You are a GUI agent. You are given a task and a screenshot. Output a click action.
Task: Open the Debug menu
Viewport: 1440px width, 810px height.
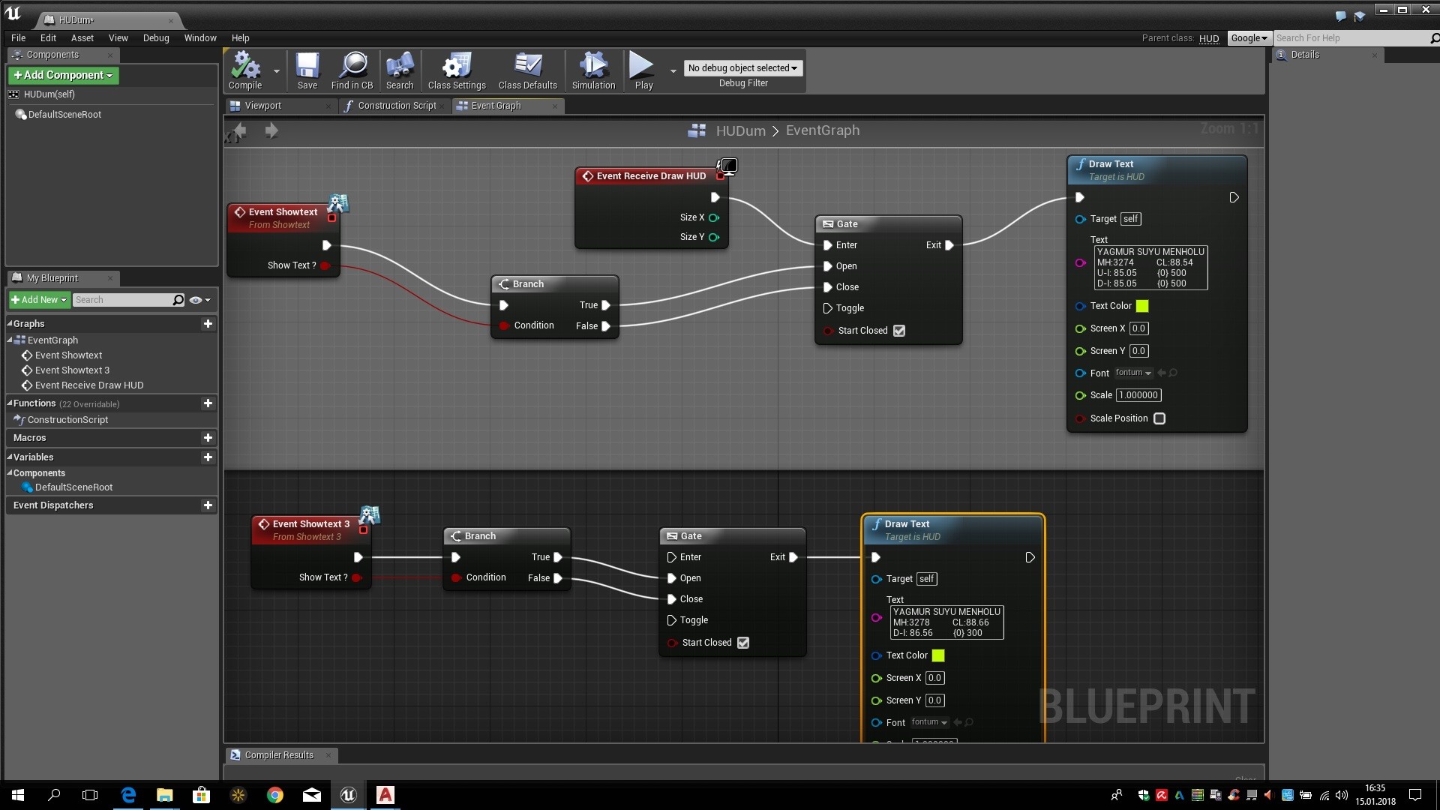156,38
